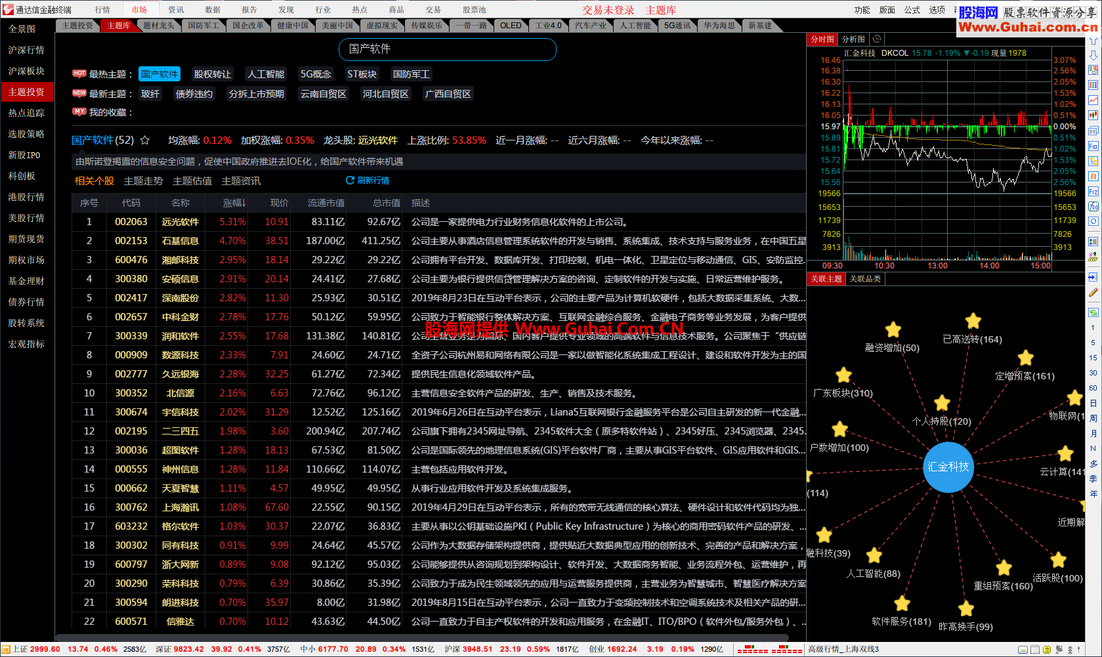This screenshot has width=1102, height=657.
Task: Open the 主题库 link in title bar
Action: coord(661,10)
